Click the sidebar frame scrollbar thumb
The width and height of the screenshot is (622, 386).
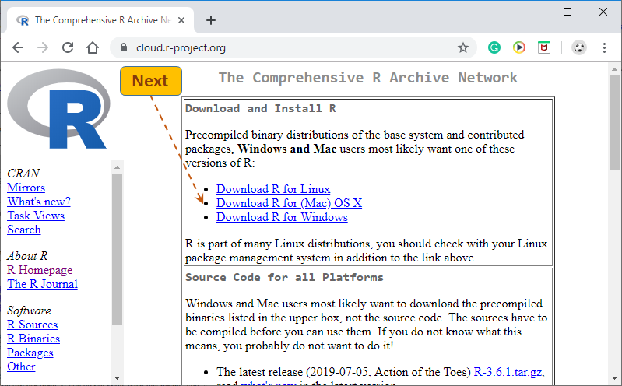(117, 249)
